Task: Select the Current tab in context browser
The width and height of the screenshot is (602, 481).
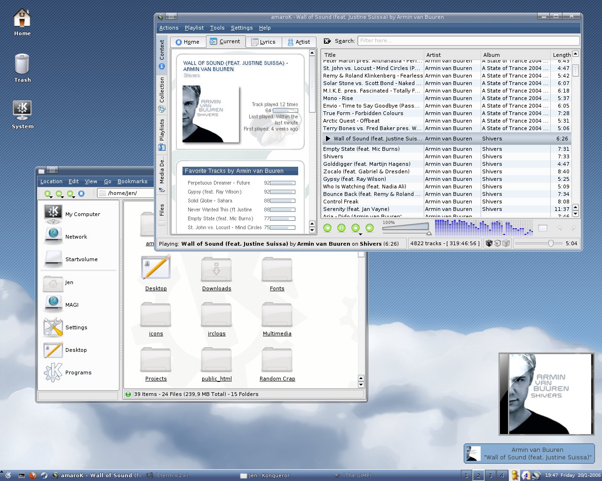Action: [x=225, y=41]
